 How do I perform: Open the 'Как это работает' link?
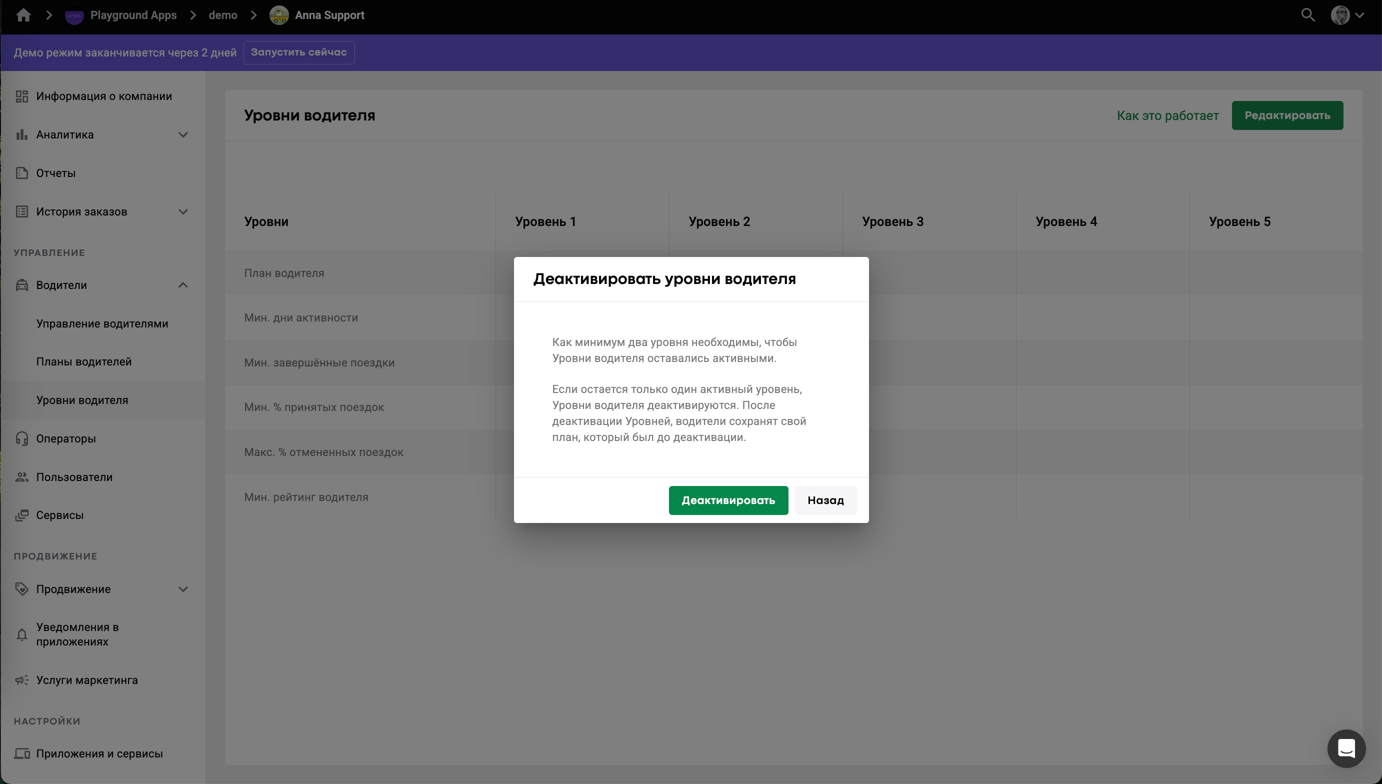(1167, 116)
